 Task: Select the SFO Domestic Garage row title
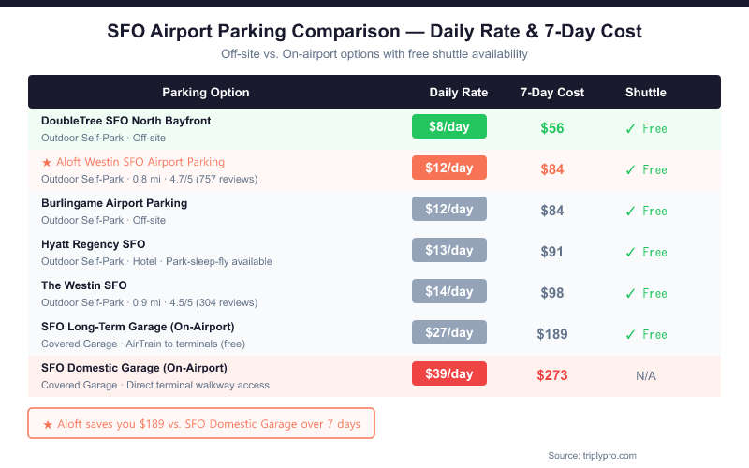coord(134,368)
